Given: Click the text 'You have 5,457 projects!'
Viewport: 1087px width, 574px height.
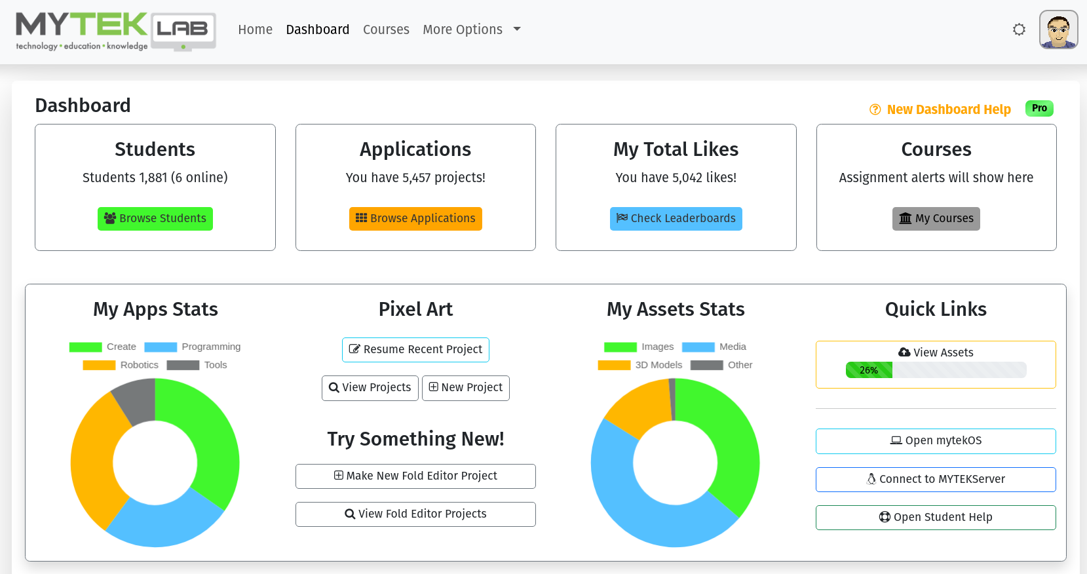Looking at the screenshot, I should coord(415,178).
